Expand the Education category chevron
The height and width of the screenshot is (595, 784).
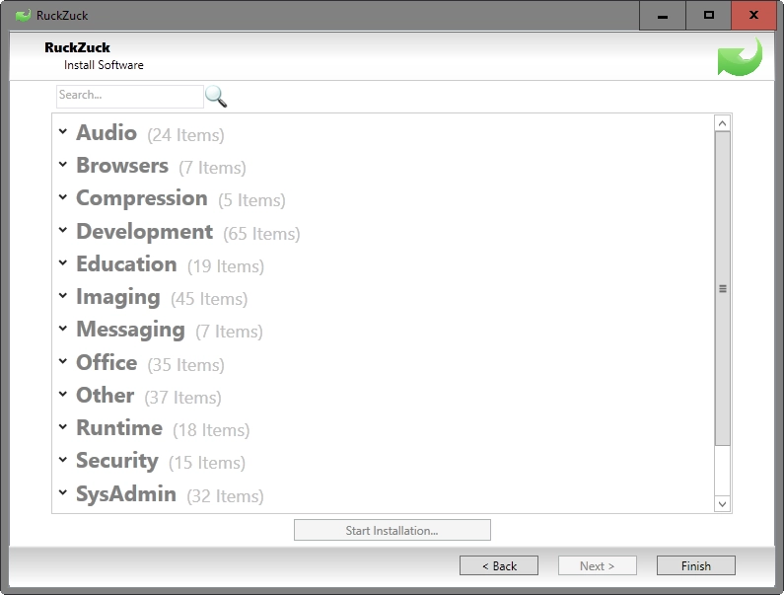tap(63, 262)
